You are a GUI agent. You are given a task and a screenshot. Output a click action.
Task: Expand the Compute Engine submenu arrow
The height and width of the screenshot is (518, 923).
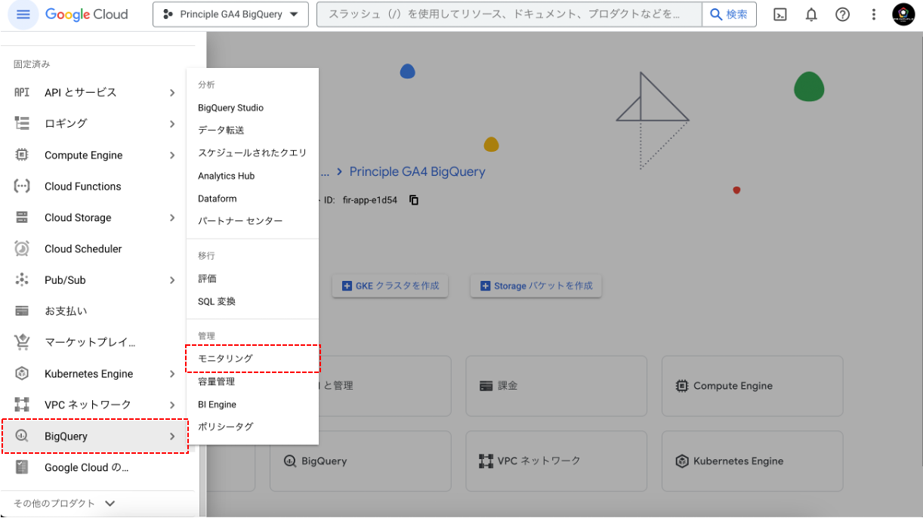tap(172, 155)
